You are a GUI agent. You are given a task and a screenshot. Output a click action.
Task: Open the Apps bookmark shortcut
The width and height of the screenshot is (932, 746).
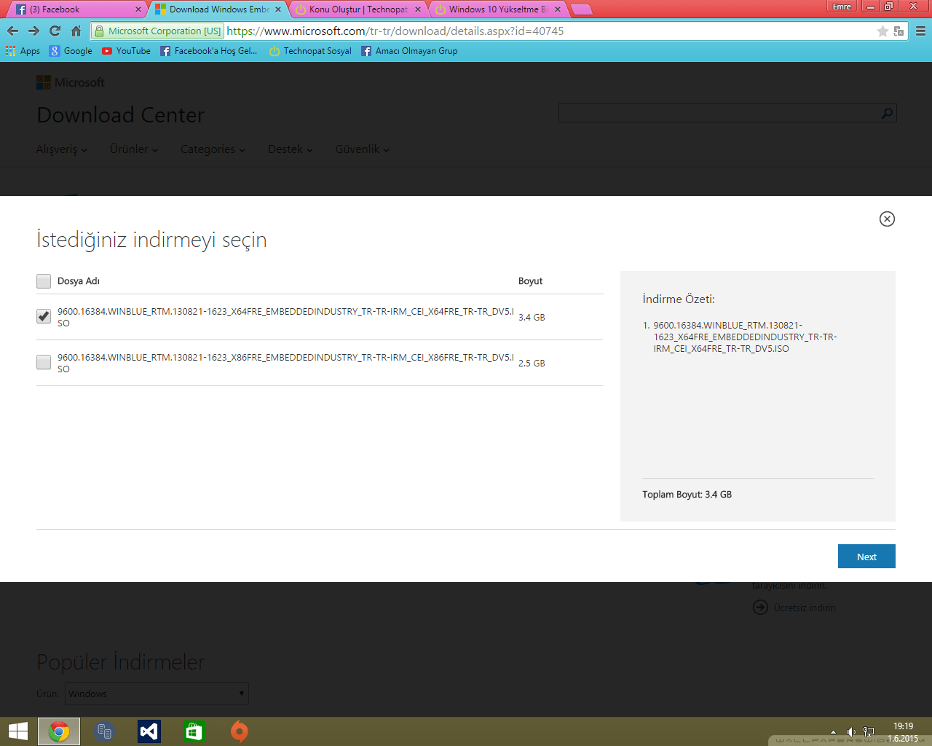(23, 51)
